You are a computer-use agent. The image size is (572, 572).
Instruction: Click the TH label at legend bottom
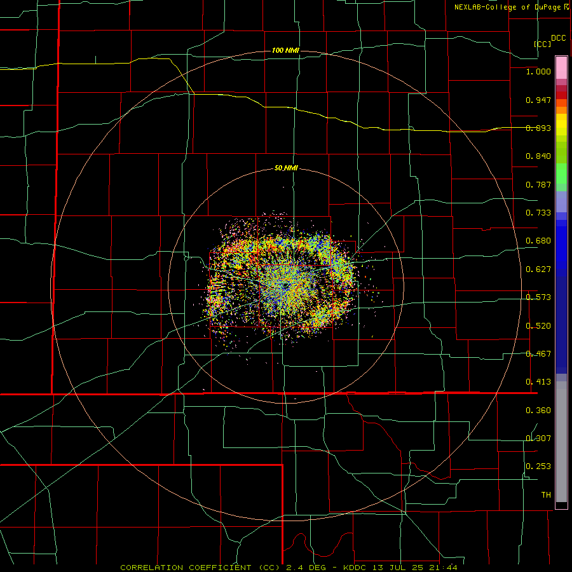[546, 495]
